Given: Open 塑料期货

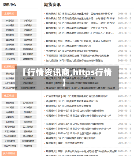Looking at the screenshot, I should point(28,131).
